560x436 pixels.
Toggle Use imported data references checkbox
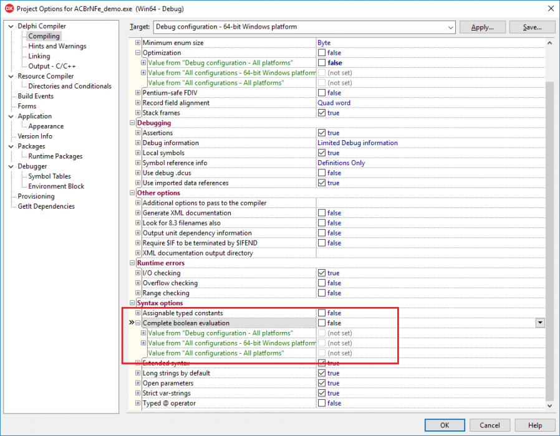(x=321, y=182)
